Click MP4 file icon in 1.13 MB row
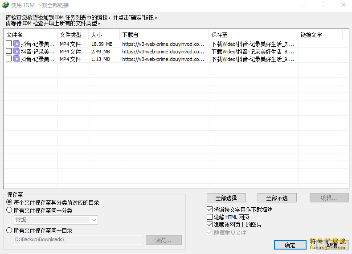 16,59
